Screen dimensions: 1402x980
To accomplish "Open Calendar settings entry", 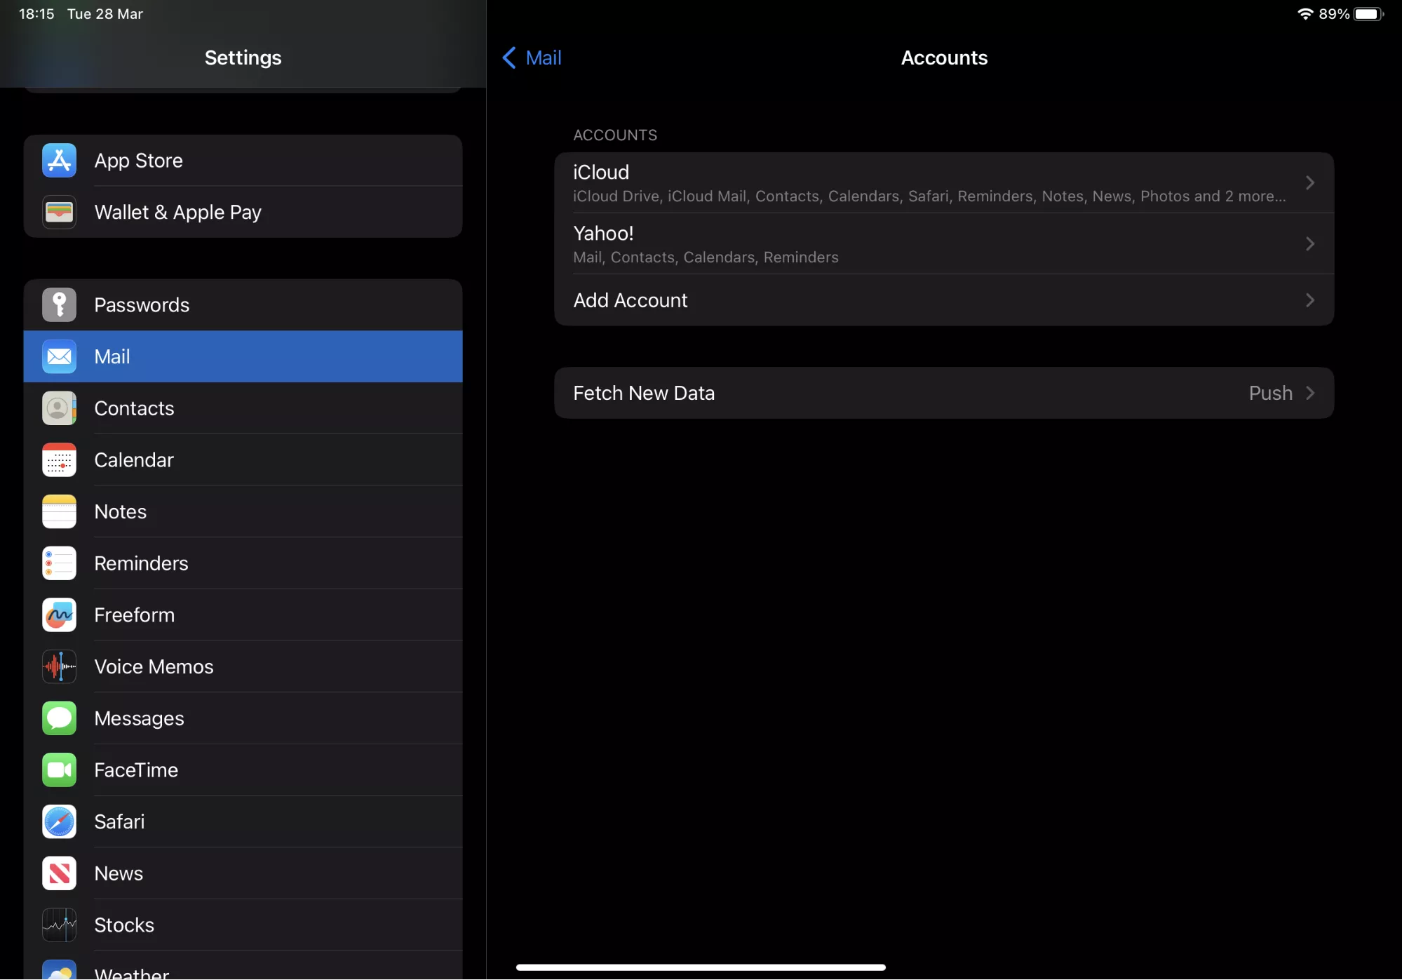I will tap(243, 460).
